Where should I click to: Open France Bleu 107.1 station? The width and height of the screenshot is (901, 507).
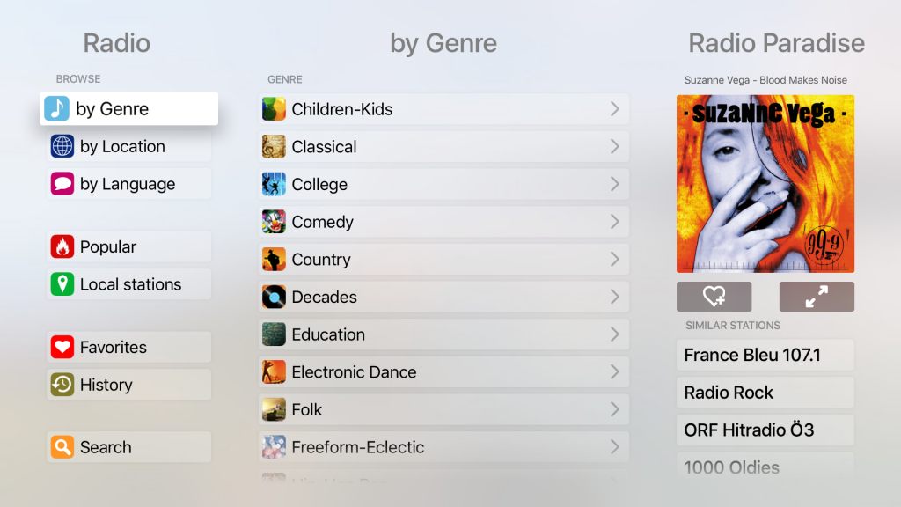click(x=765, y=355)
